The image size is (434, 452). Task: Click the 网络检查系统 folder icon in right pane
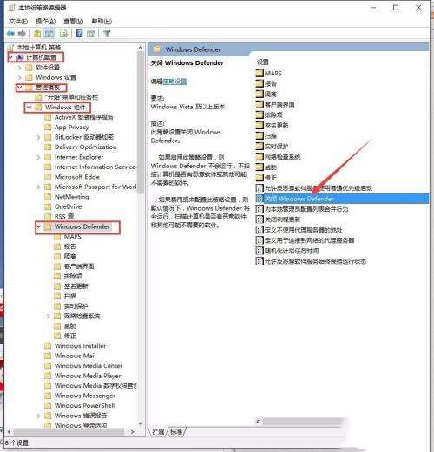click(260, 156)
